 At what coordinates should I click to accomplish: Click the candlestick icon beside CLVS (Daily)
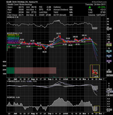[7, 33]
